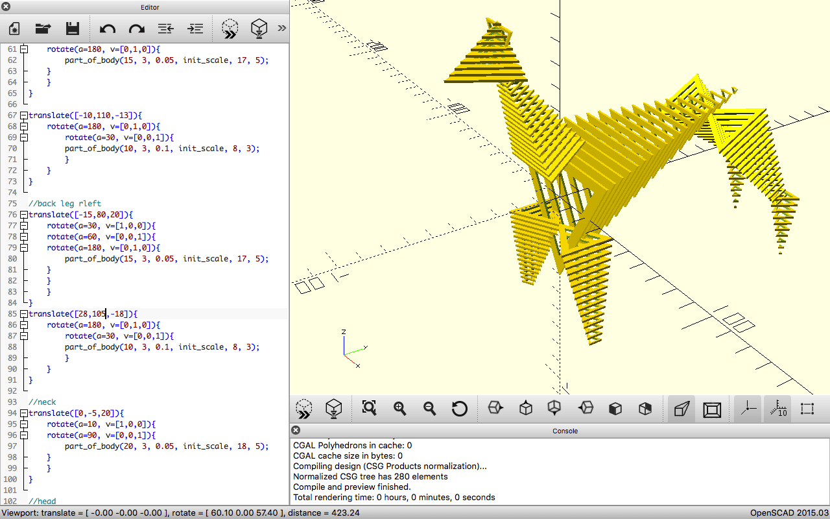Indent the selected code
This screenshot has height=519, width=830.
pos(195,29)
